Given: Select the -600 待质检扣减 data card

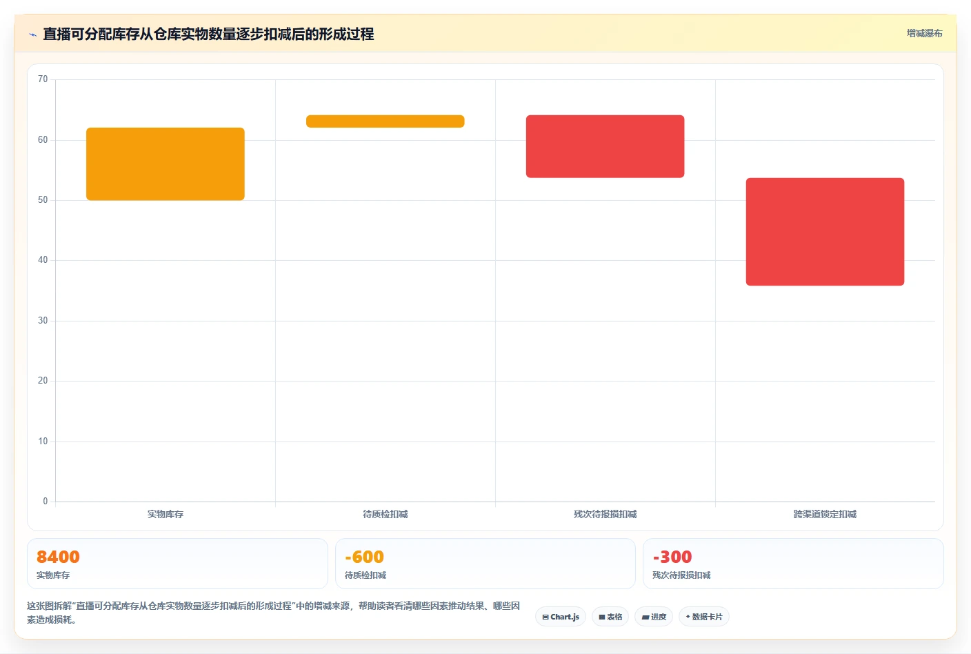Looking at the screenshot, I should (485, 564).
